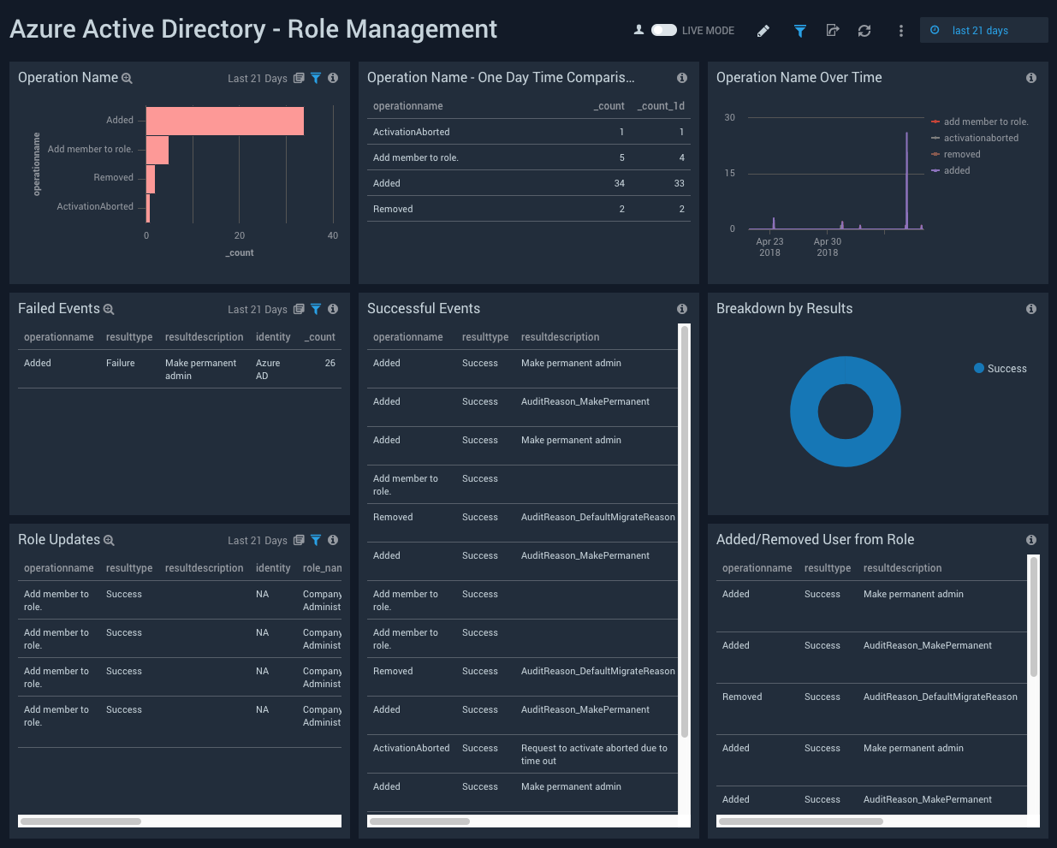Click the filter icon on the Operation Name panel
Image resolution: width=1057 pixels, height=848 pixels.
click(315, 77)
